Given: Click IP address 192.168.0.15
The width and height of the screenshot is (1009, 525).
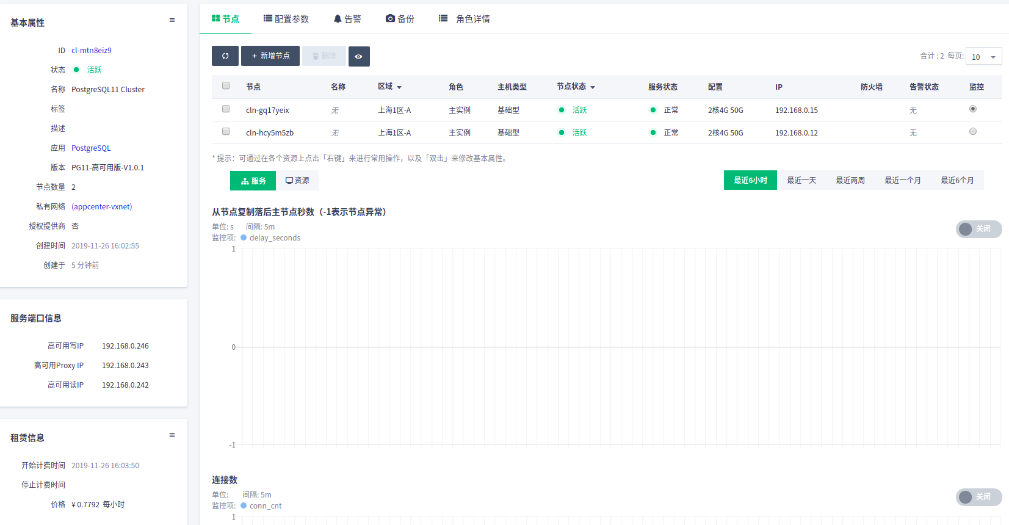Looking at the screenshot, I should point(797,110).
